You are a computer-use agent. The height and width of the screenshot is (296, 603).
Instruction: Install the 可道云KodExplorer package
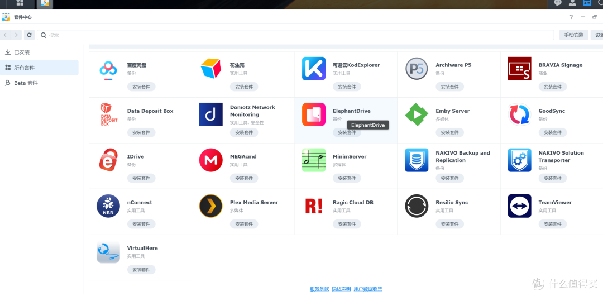347,87
